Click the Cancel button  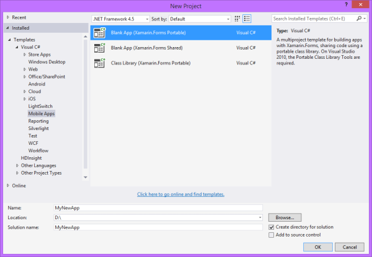click(x=350, y=247)
